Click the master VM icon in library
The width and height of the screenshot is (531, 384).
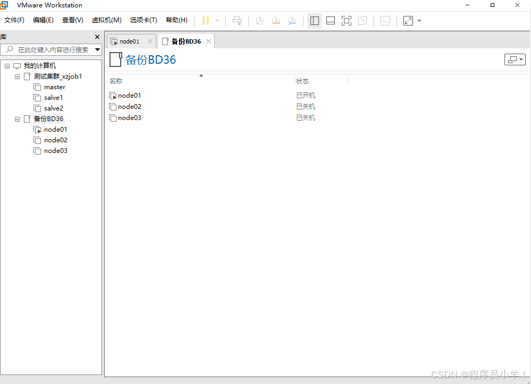[37, 87]
